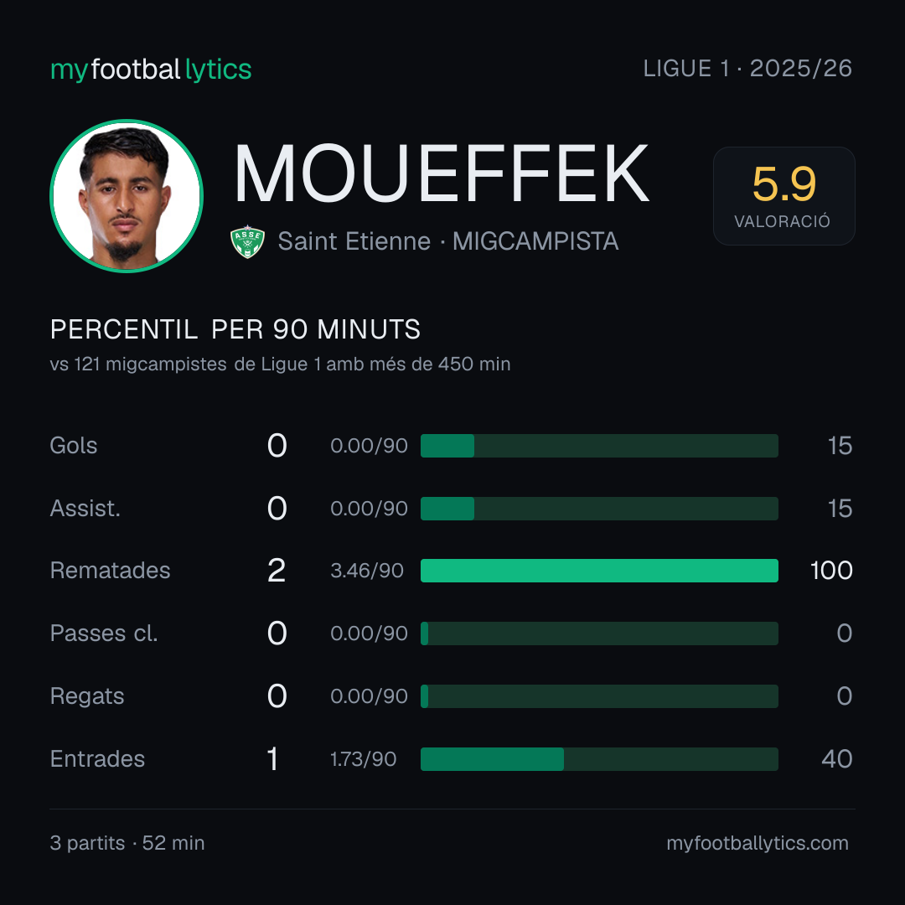The width and height of the screenshot is (905, 905).
Task: Click the Gols percentile bar
Action: click(599, 446)
